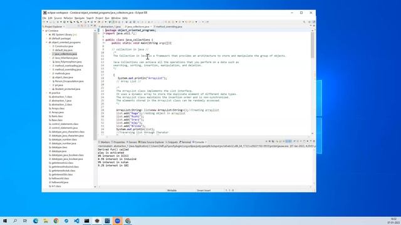Click the Open Perspective icon

(x=310, y=22)
